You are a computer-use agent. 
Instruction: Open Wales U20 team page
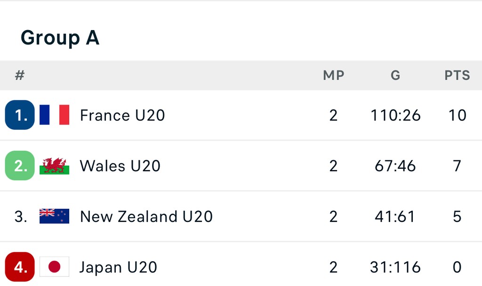click(120, 166)
